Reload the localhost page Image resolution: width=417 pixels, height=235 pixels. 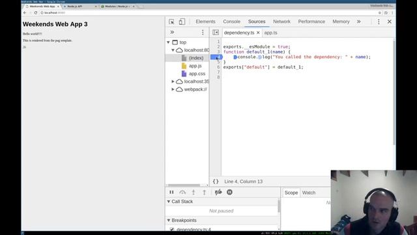(x=35, y=13)
